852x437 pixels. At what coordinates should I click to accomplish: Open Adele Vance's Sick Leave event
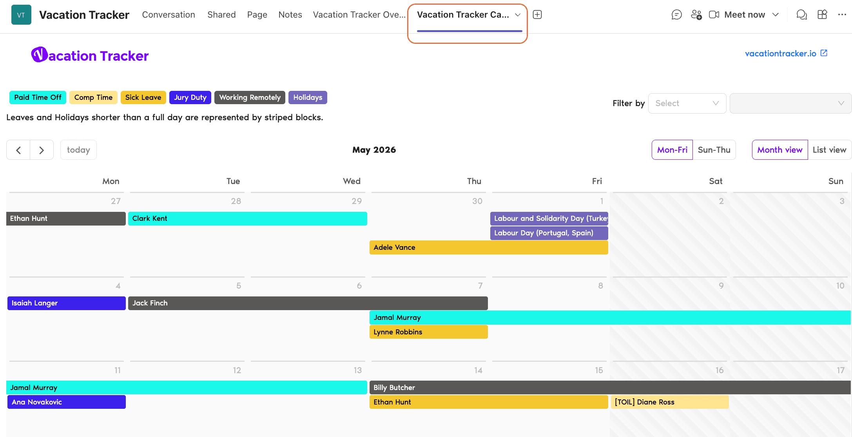[x=489, y=247]
